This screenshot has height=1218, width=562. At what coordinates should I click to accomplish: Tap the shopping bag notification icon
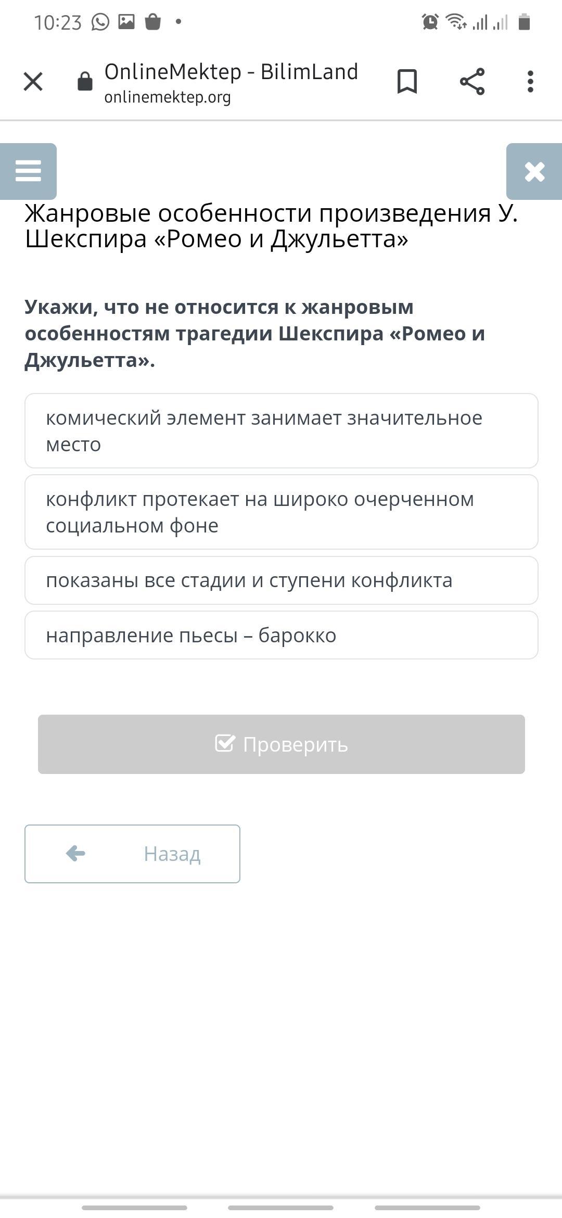(153, 22)
